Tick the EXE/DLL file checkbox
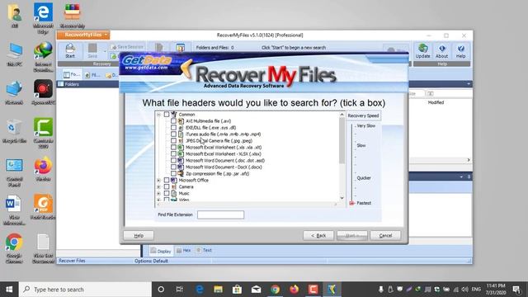The image size is (528, 297). pos(173,128)
